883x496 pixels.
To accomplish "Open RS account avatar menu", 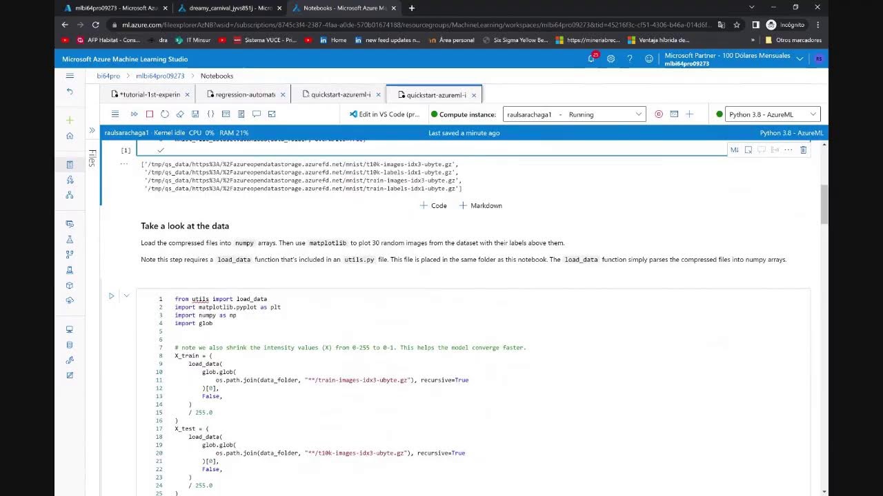I will pyautogui.click(x=819, y=59).
